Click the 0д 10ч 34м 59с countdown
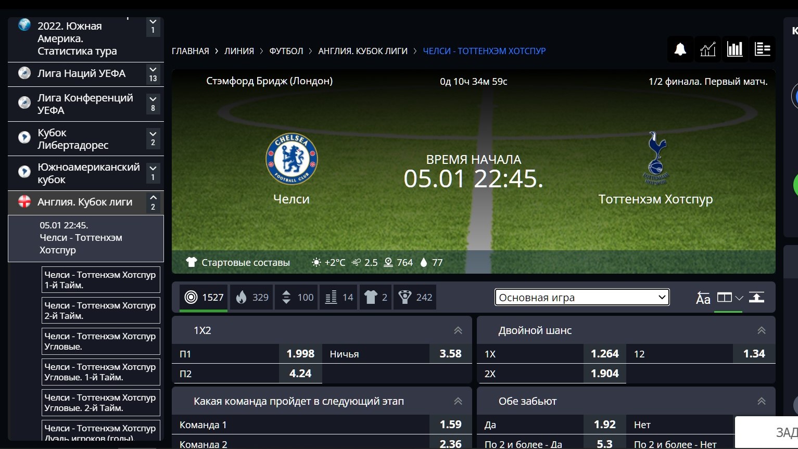 point(474,82)
